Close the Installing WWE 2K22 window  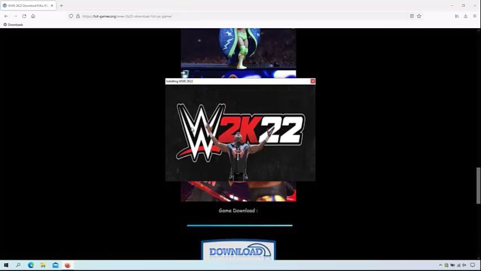pyautogui.click(x=313, y=81)
